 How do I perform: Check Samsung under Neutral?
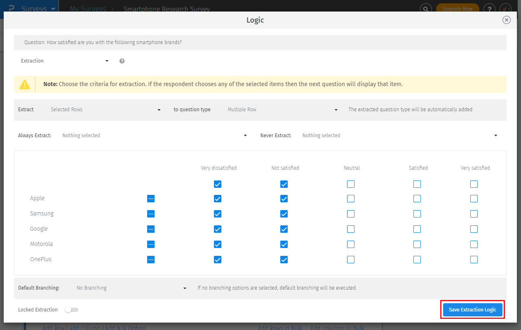(351, 213)
